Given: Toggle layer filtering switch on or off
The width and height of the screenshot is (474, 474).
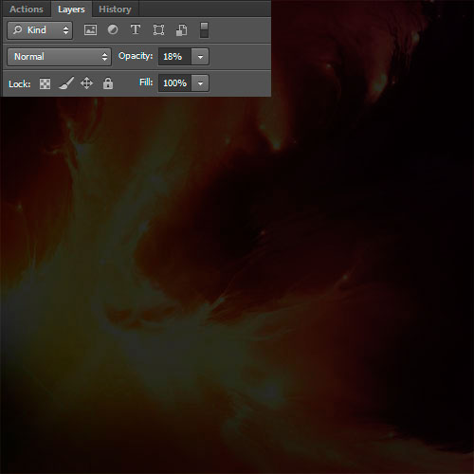Looking at the screenshot, I should click(x=204, y=30).
